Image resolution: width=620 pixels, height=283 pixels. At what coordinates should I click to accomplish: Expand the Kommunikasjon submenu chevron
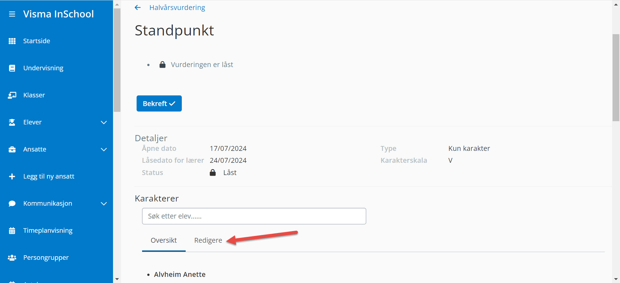[x=104, y=204]
